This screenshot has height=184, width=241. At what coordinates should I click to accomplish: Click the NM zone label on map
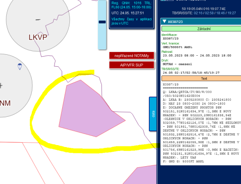[5, 103]
